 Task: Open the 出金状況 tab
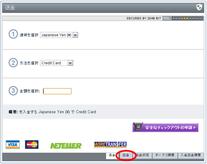[x=142, y=155]
